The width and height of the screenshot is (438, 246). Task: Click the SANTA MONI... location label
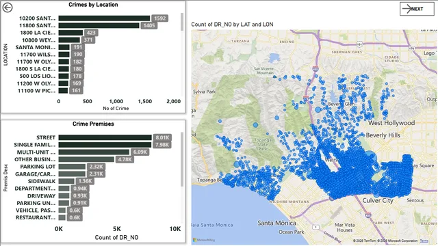click(x=36, y=47)
